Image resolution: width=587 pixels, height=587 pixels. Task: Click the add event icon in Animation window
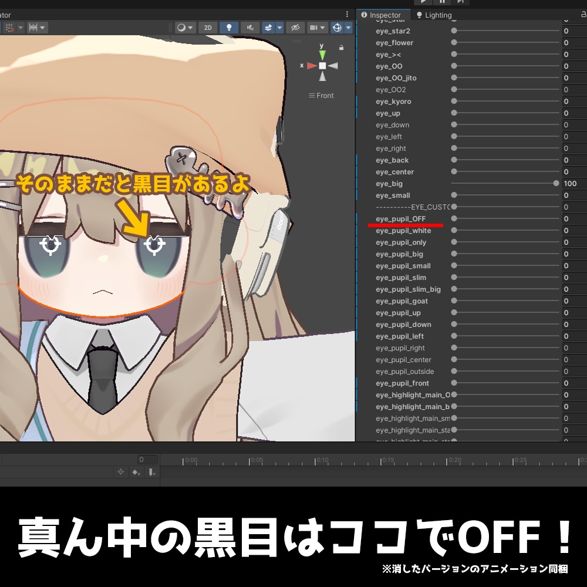pos(151,472)
